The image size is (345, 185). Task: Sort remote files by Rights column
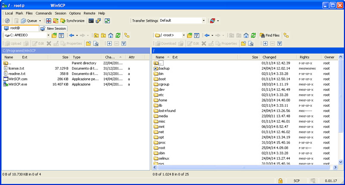309,57
